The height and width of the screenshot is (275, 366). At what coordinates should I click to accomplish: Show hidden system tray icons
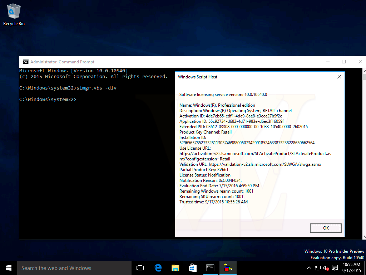(x=309, y=268)
